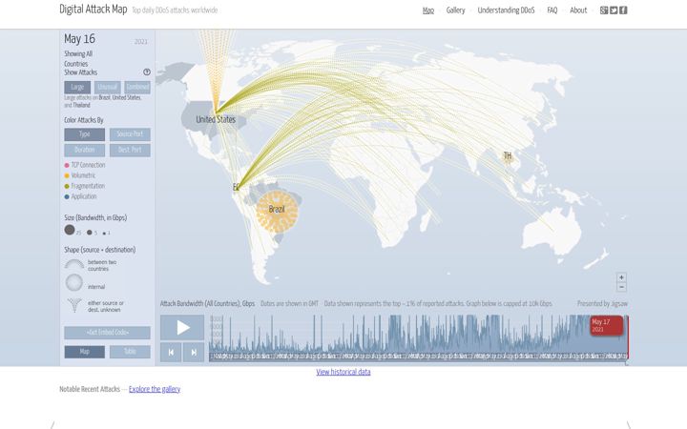The width and height of the screenshot is (687, 429).
Task: Click 'Presented by Jigsaw' text
Action: (x=602, y=303)
